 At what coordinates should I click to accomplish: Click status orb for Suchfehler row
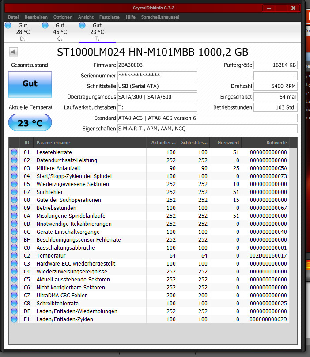point(14,192)
